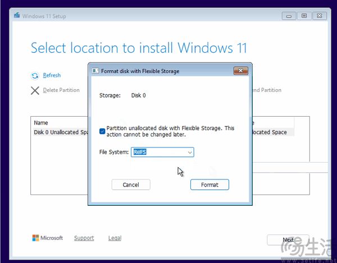Screen dimensions: 337x263
Task: Click the Refresh link text
Action: 52,75
